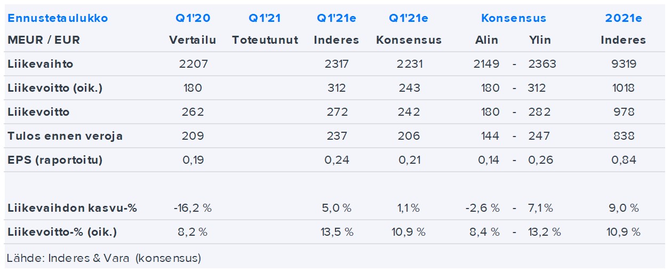The width and height of the screenshot is (672, 272).
Task: Click the -16,2 % growth value
Action: 193,208
